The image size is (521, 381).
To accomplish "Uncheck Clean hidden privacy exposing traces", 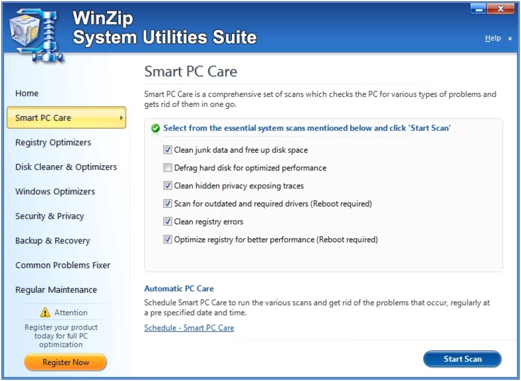I will [167, 186].
